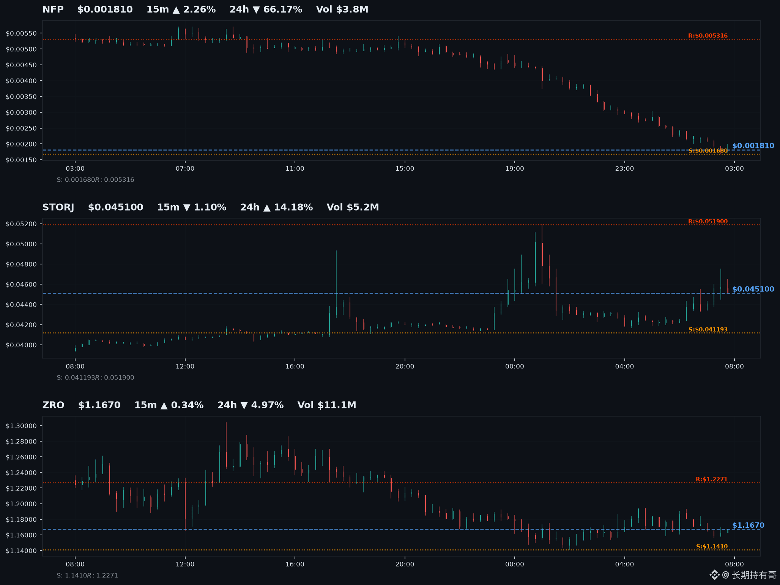Select the ZRO 24h 4.97% drop text
780x585 pixels.
click(251, 405)
